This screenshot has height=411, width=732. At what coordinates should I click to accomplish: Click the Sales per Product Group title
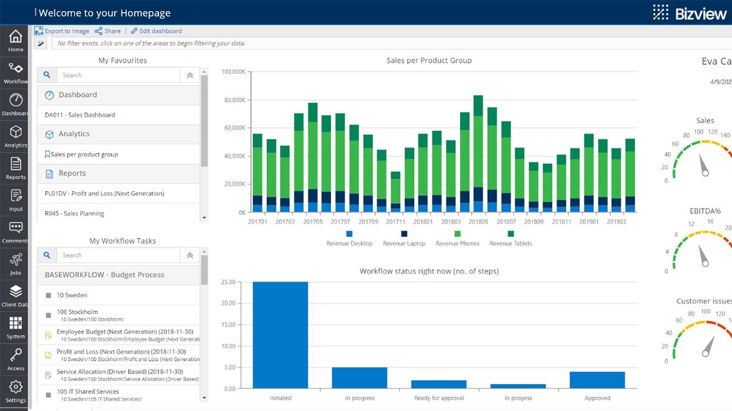[x=429, y=61]
